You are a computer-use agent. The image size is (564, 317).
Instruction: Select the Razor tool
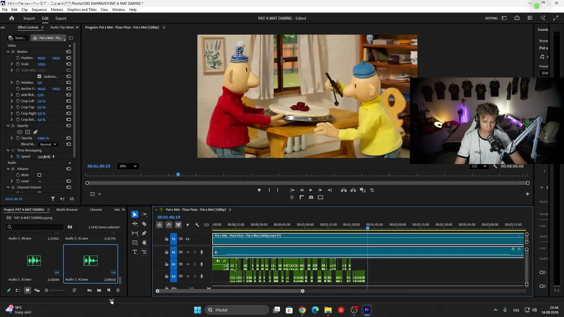click(144, 224)
